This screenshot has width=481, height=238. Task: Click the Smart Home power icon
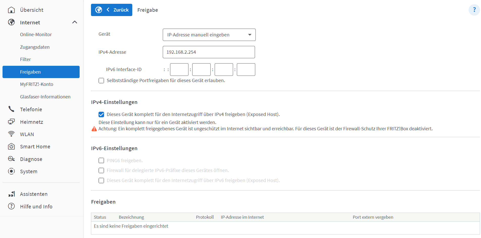[11, 146]
